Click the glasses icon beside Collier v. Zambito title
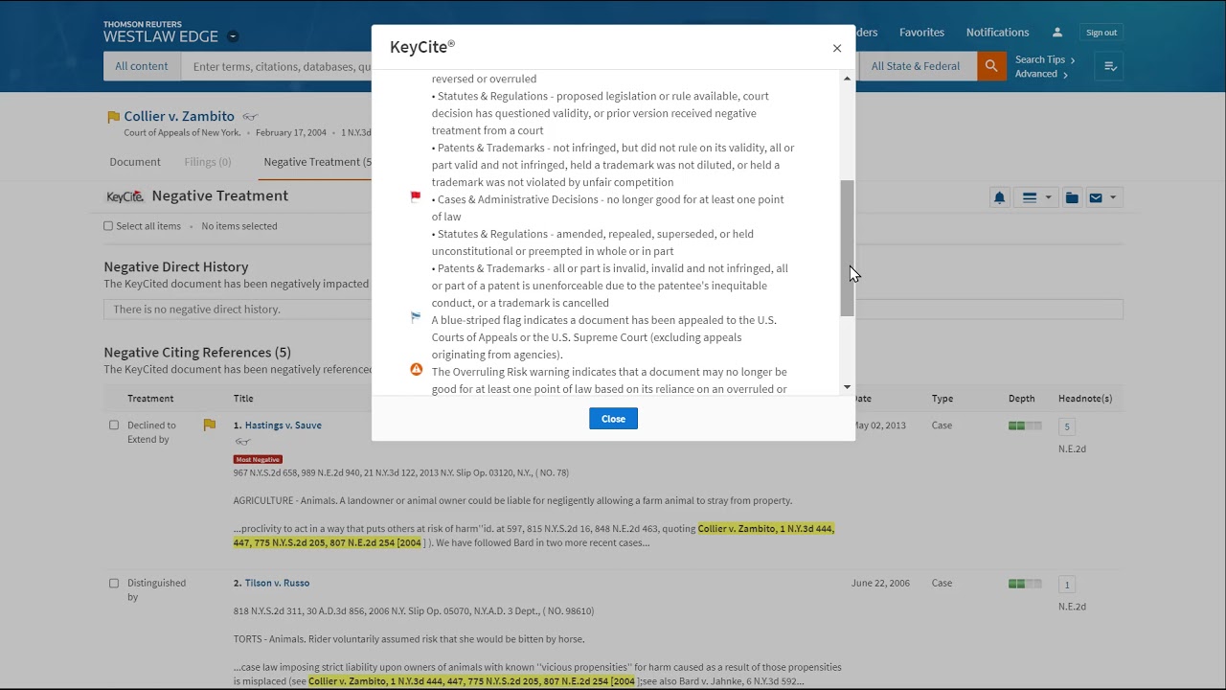 coord(250,117)
